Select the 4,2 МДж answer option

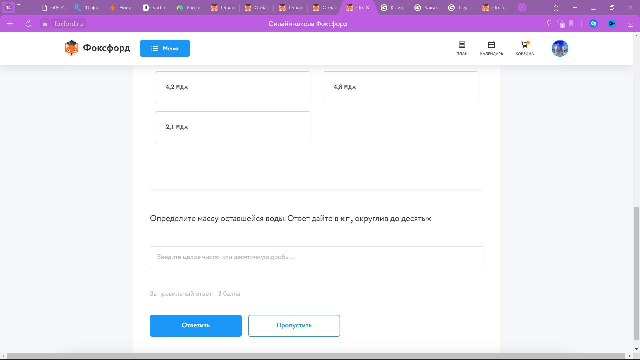pos(232,87)
